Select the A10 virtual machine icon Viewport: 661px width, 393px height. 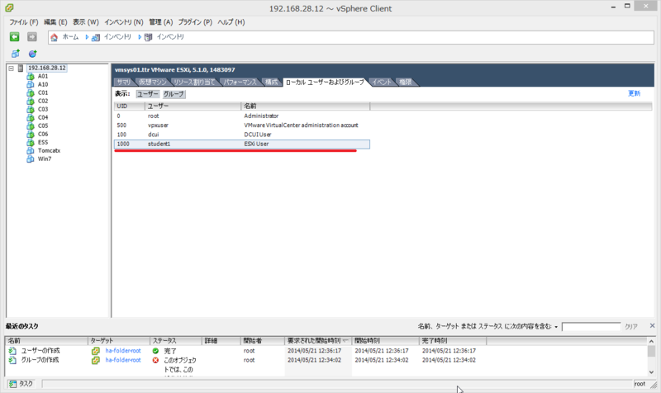pyautogui.click(x=31, y=84)
